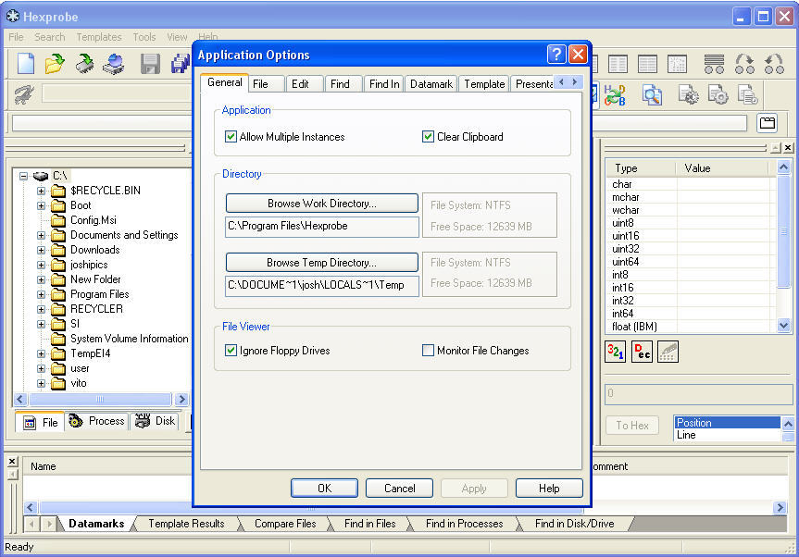Open the Datamark options tab
Viewport: 799px width, 557px height.
[x=431, y=84]
